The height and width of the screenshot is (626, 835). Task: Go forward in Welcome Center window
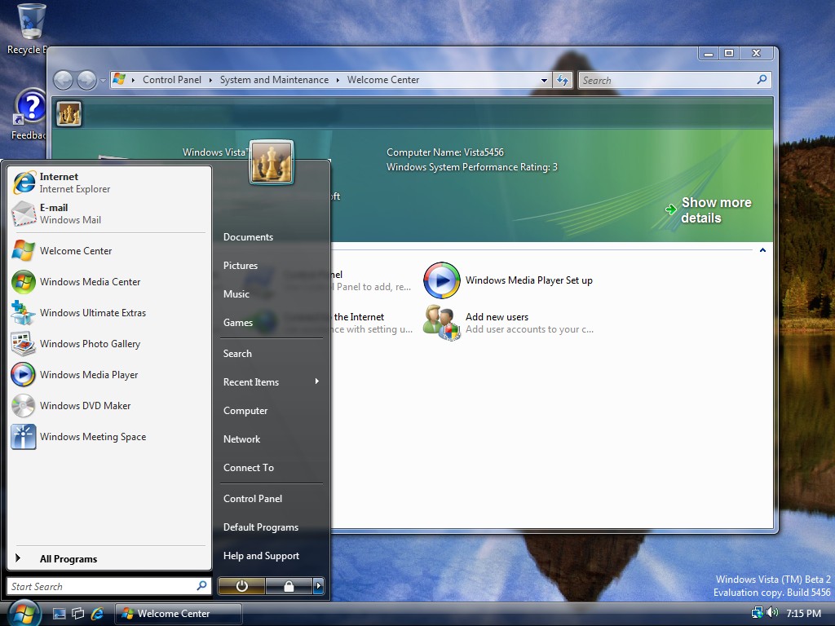pyautogui.click(x=86, y=81)
